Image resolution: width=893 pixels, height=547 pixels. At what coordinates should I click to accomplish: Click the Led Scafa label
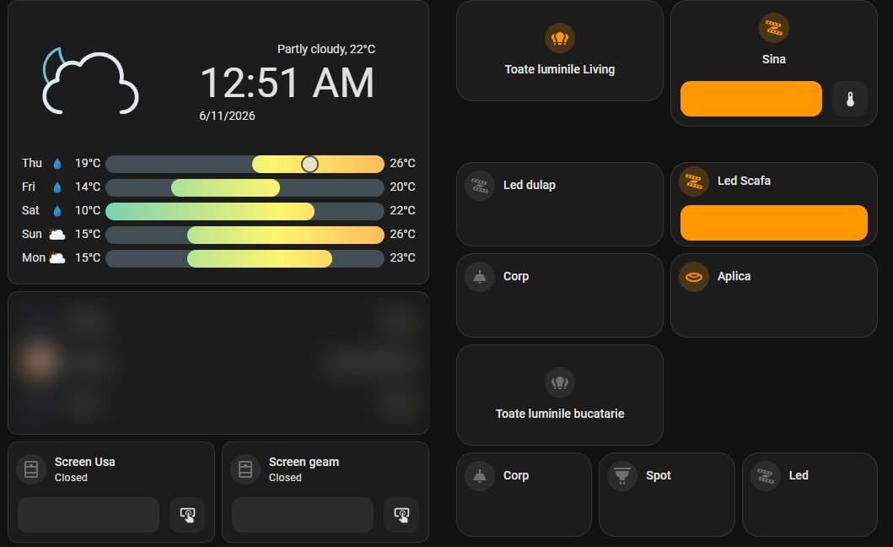click(744, 181)
